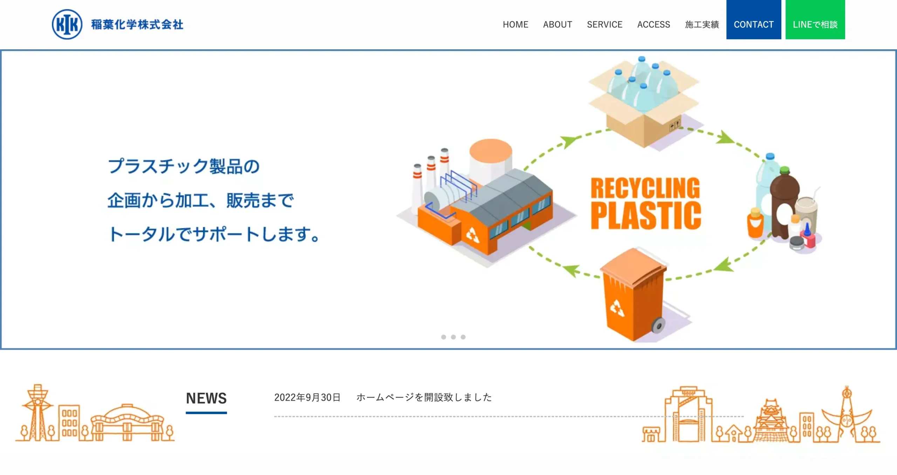This screenshot has height=475, width=897.
Task: Click the NEWS section heading
Action: point(207,398)
